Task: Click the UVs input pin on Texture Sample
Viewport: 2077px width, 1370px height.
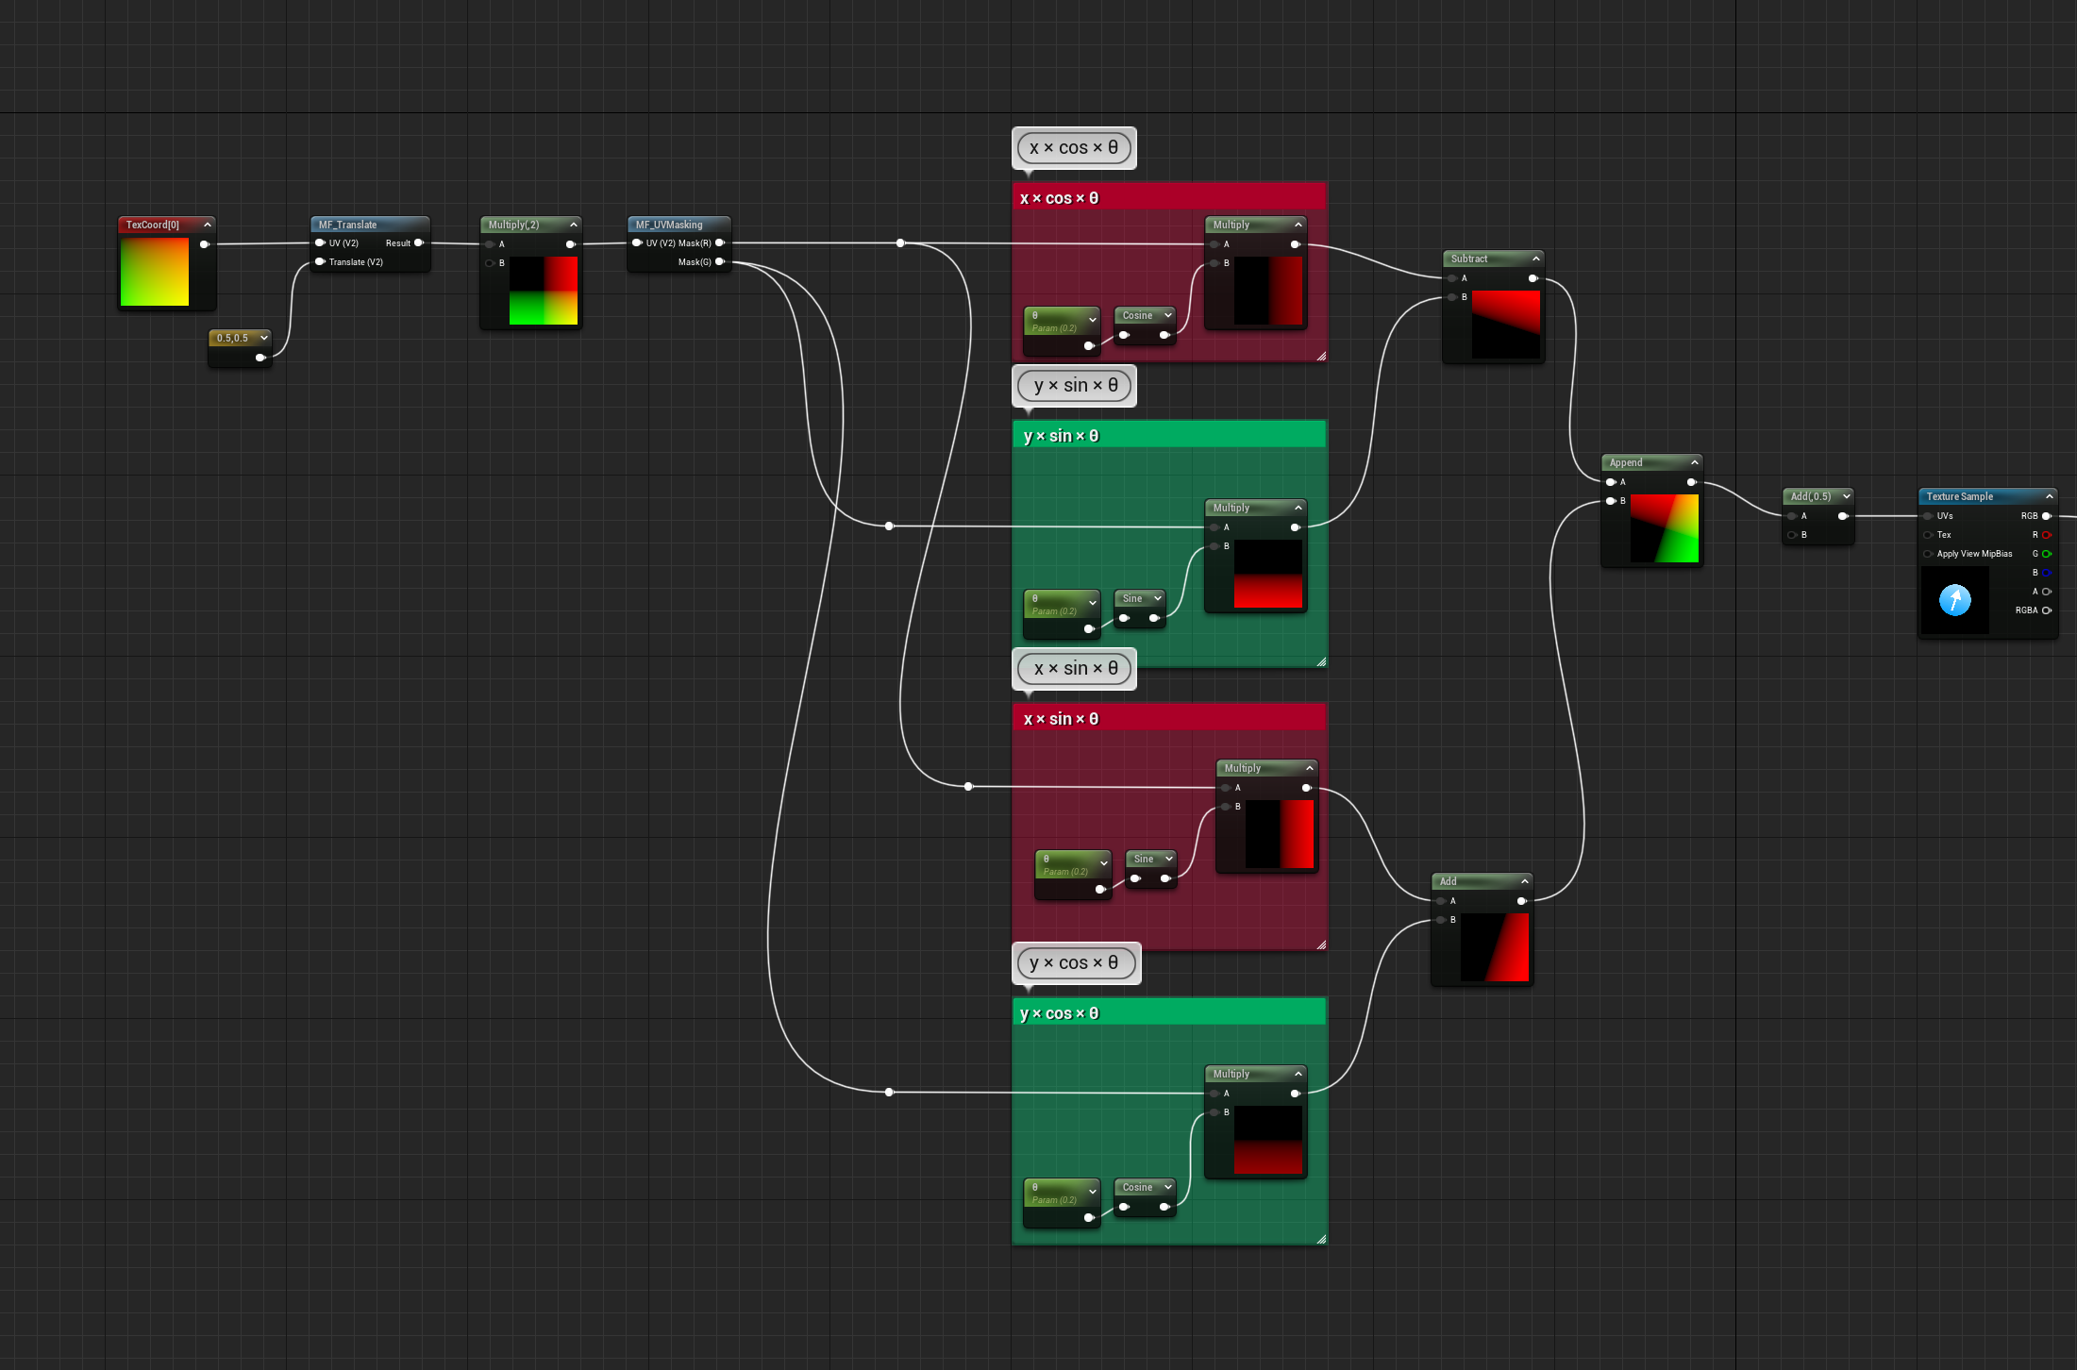Action: point(1928,516)
